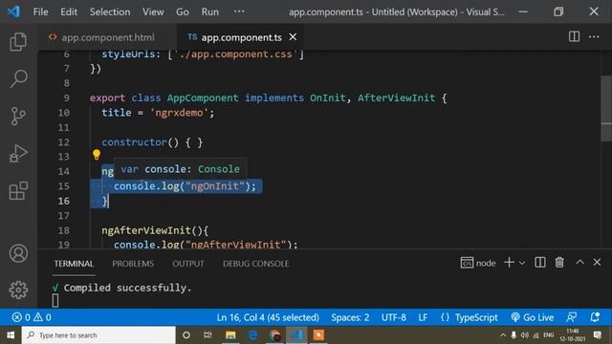Switch to the DEBUG CONSOLE tab

point(256,264)
